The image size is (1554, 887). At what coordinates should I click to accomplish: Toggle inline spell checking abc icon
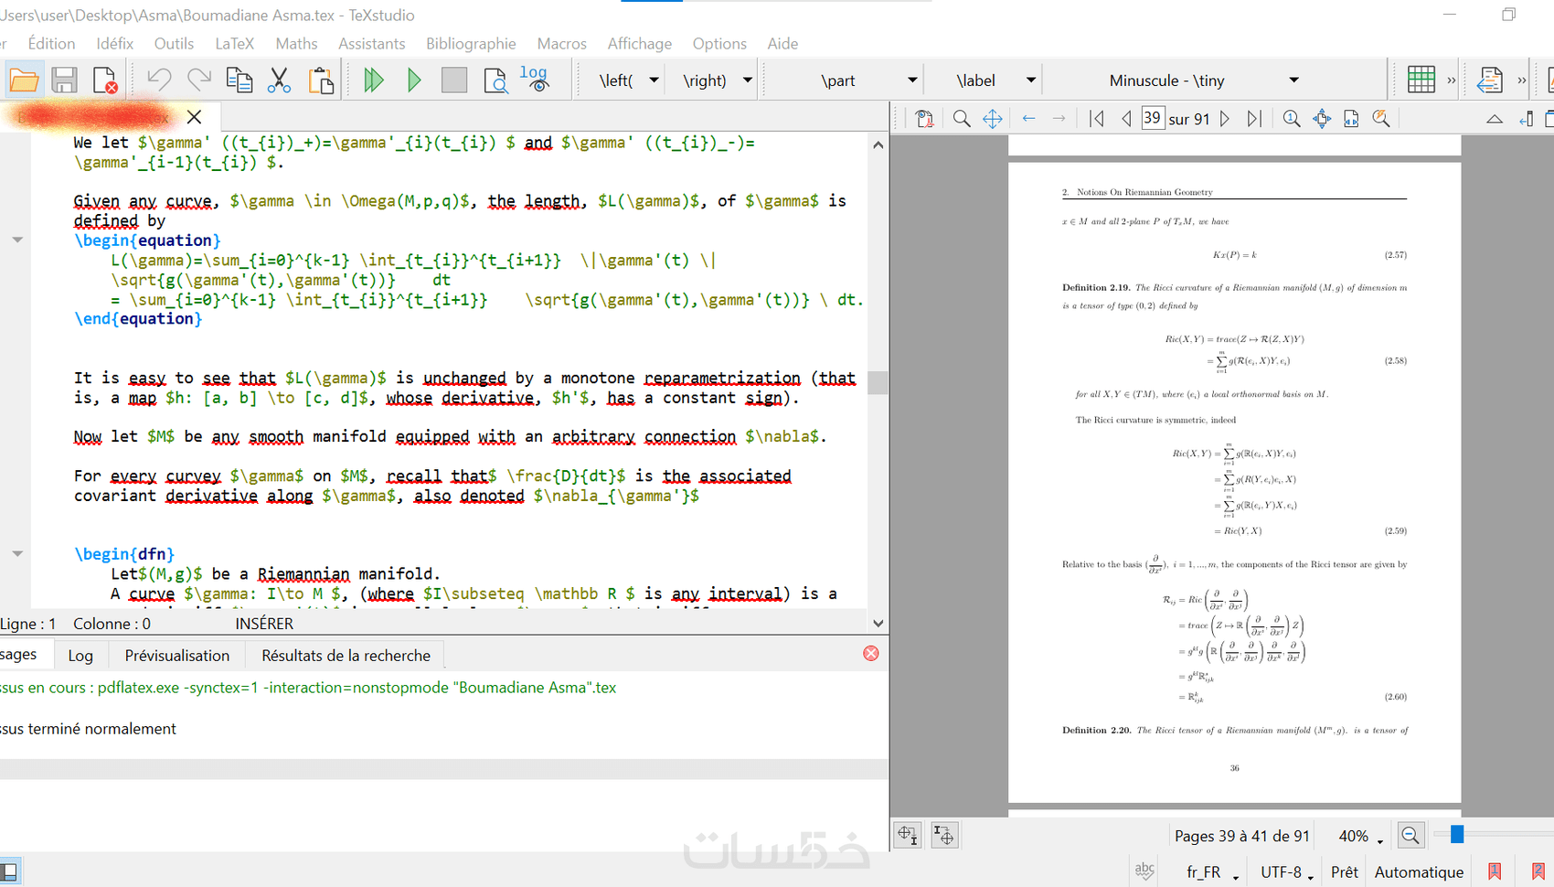pos(1144,871)
